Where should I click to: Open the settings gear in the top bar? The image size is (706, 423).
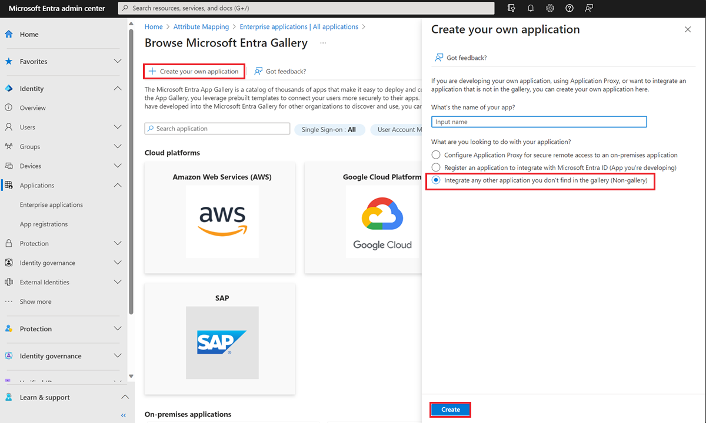pyautogui.click(x=550, y=8)
